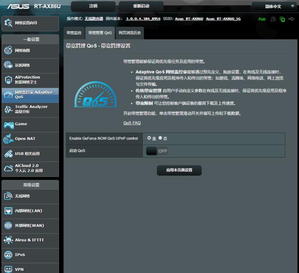The width and height of the screenshot is (299, 273).
Task: Open the Open NAT icon
Action: (x=8, y=139)
